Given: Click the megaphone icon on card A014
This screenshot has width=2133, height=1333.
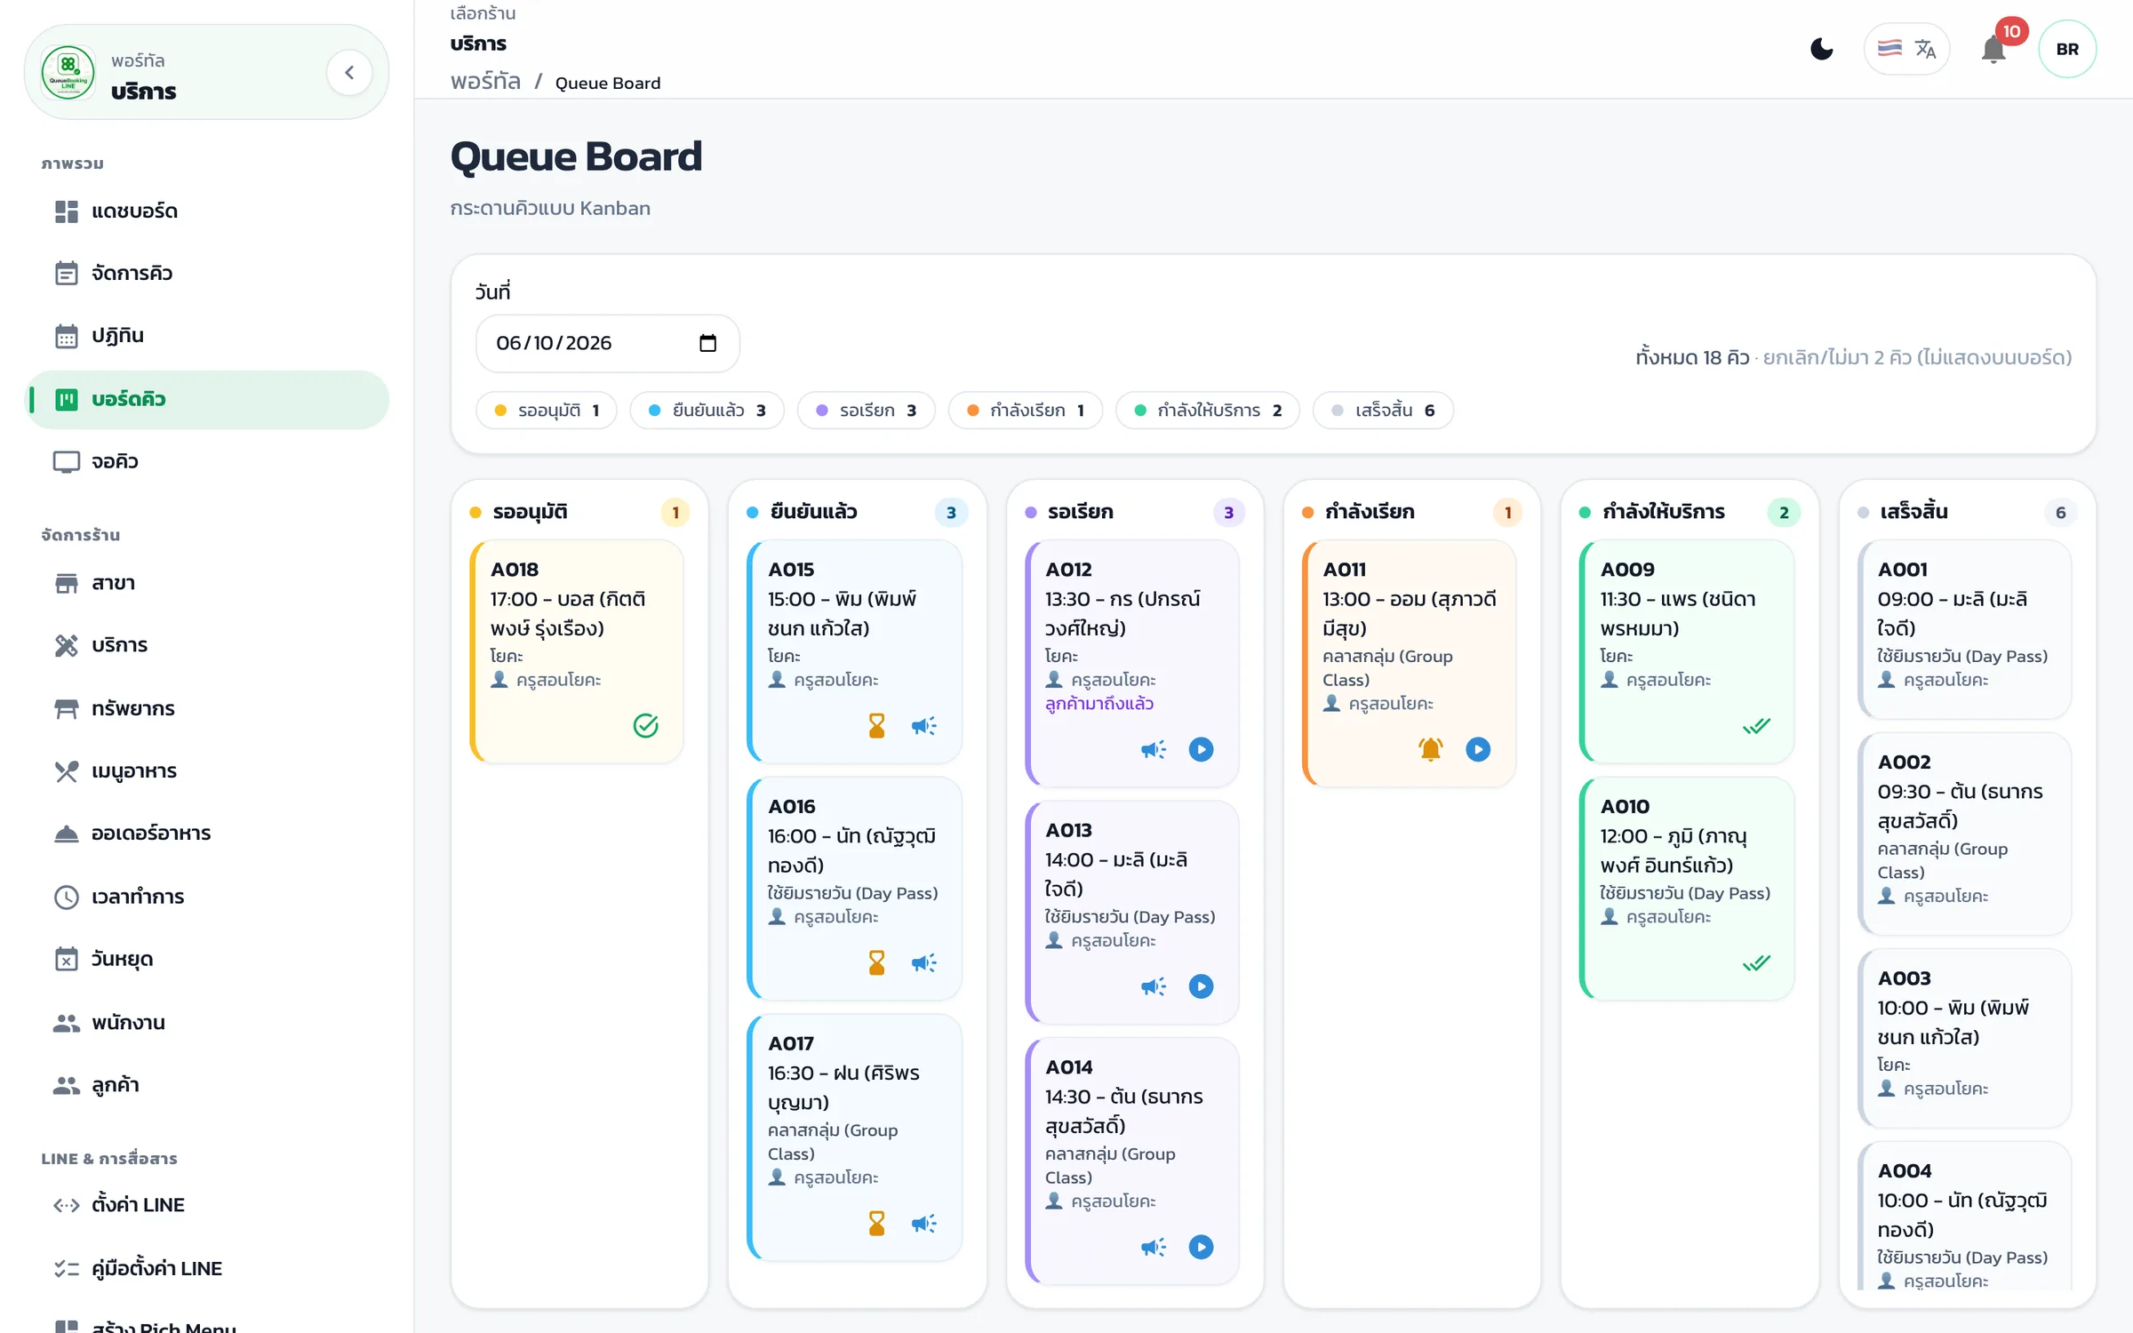Looking at the screenshot, I should pyautogui.click(x=1153, y=1247).
